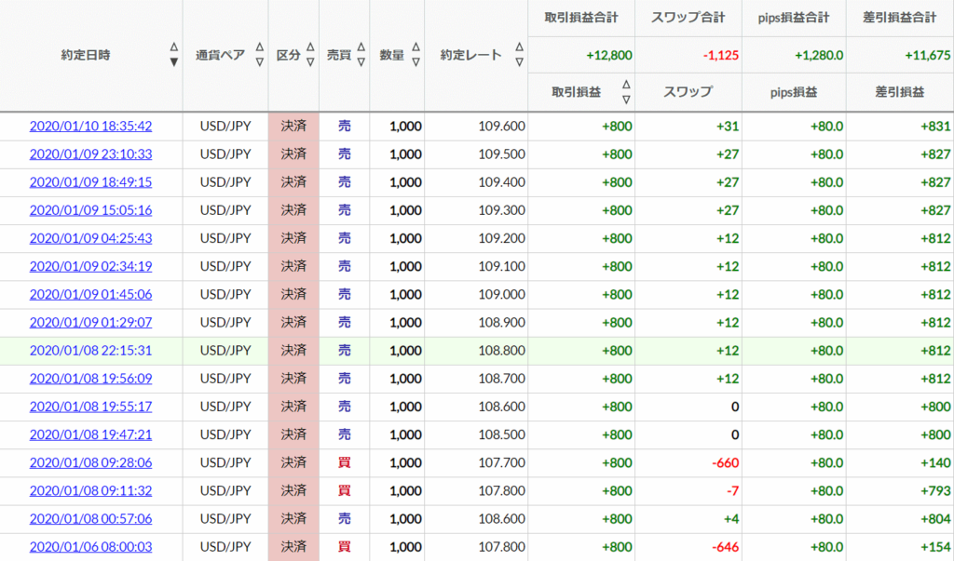This screenshot has height=561, width=954.
Task: Open trade dated 2020/01/10 18:35:42
Action: pos(90,127)
